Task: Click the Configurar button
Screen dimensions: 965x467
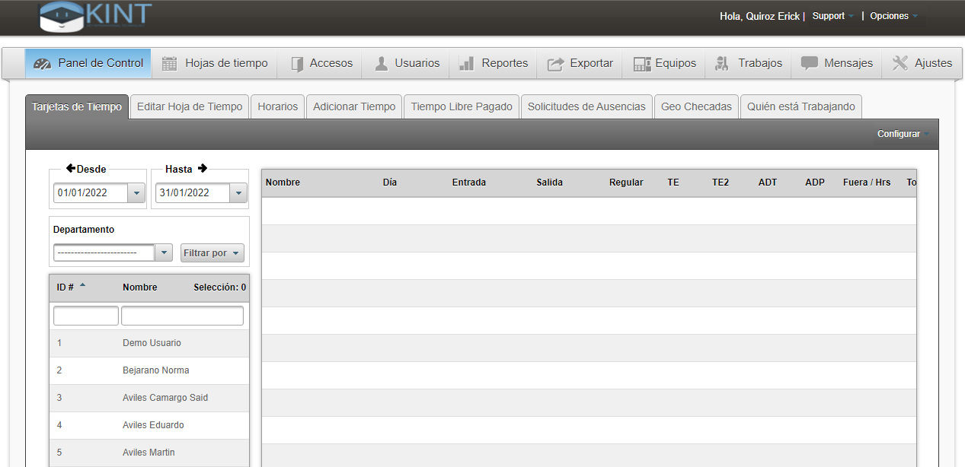Action: point(902,134)
